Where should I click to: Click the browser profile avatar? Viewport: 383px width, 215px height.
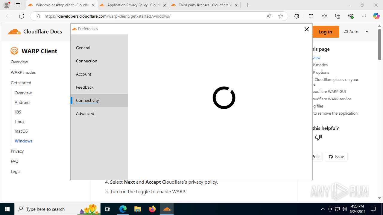click(x=7, y=5)
